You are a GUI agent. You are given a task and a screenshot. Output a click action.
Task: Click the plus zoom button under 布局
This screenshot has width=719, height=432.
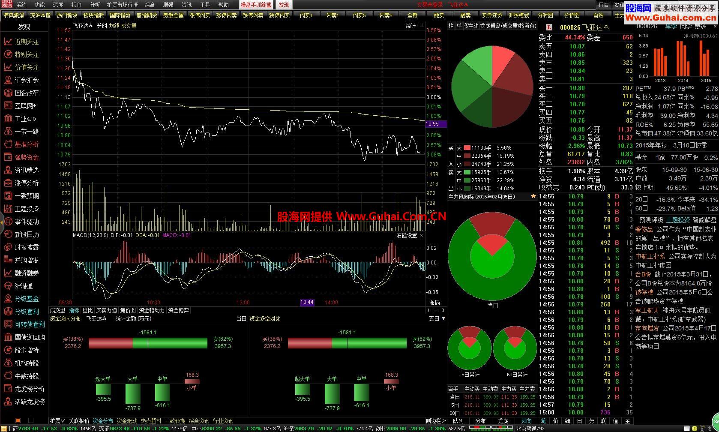(x=429, y=310)
